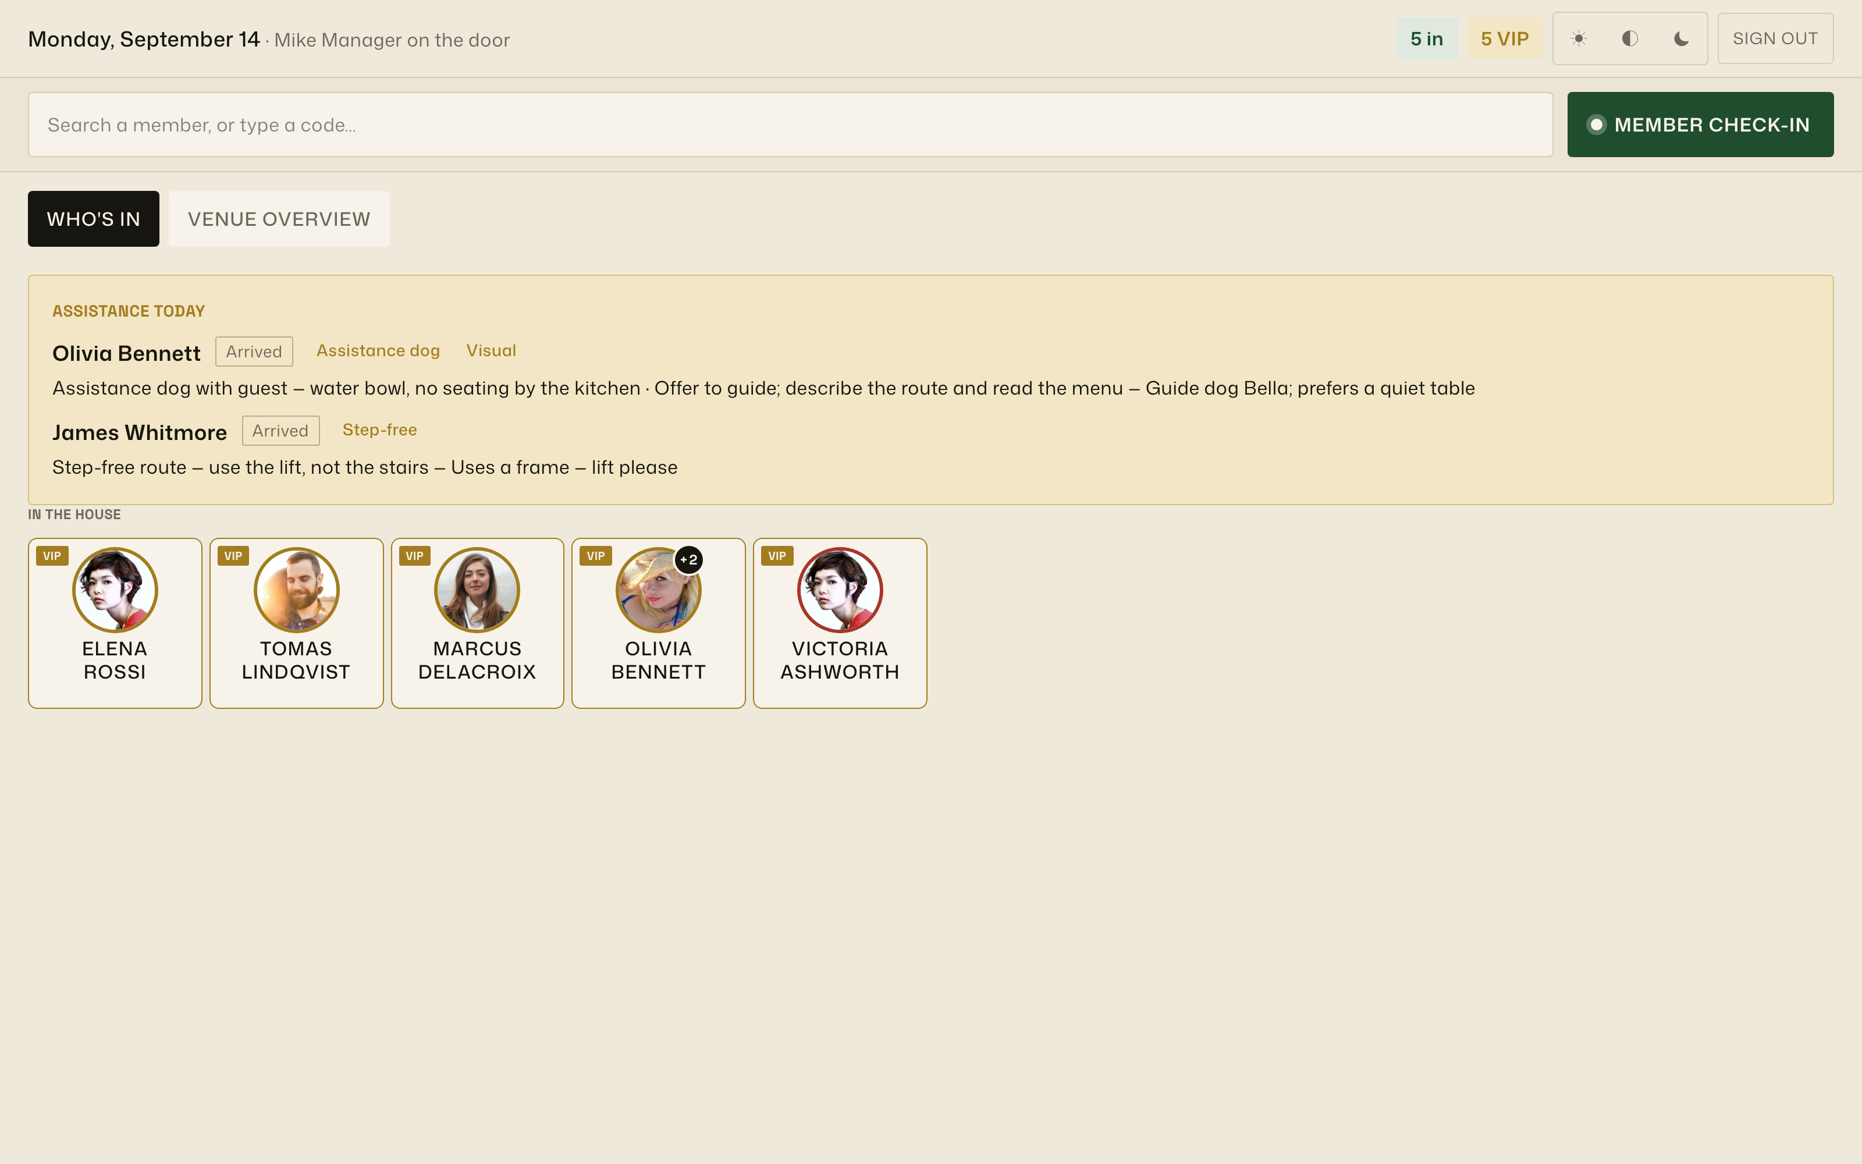This screenshot has height=1164, width=1862.
Task: Click the VIP tag on Elena Rossi's card
Action: [52, 556]
